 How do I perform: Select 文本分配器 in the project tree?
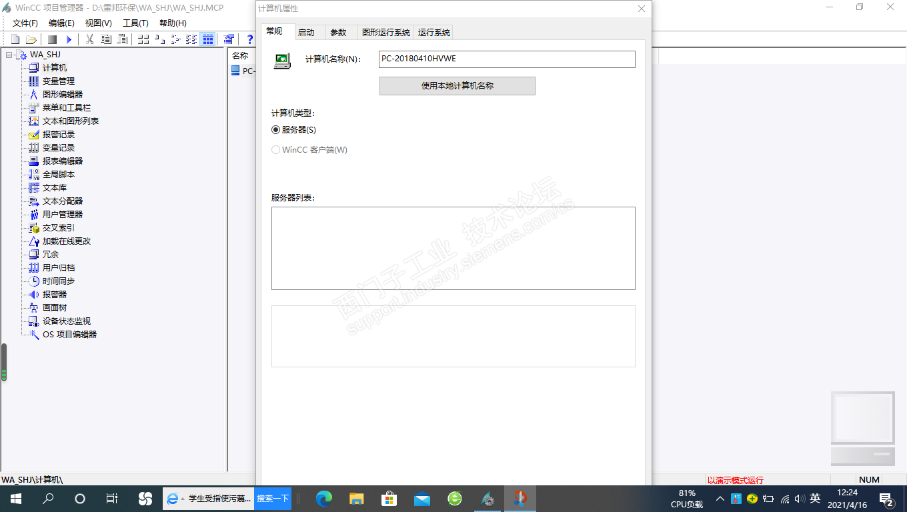63,201
